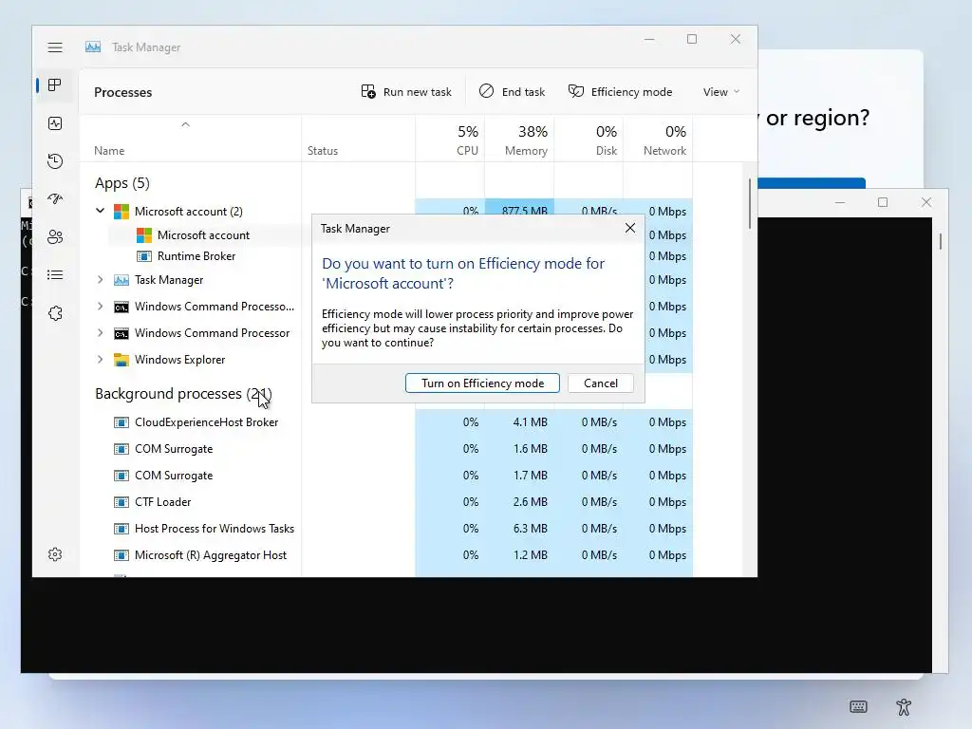Expand the Windows Explorer row

(100, 360)
